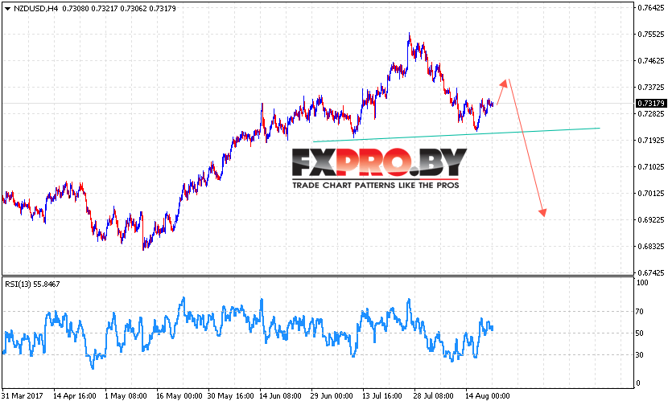Click the 14 Aug 00:00 date label
This screenshot has height=405, width=668.
point(487,396)
